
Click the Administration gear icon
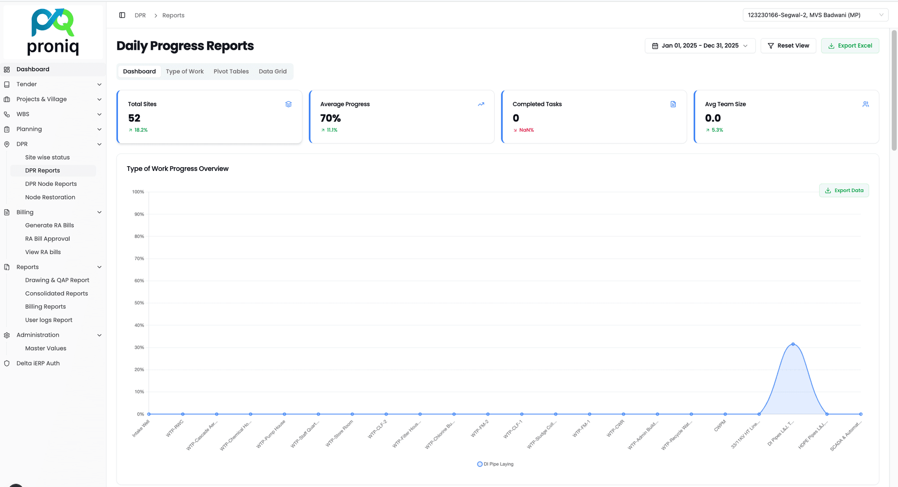click(x=7, y=335)
